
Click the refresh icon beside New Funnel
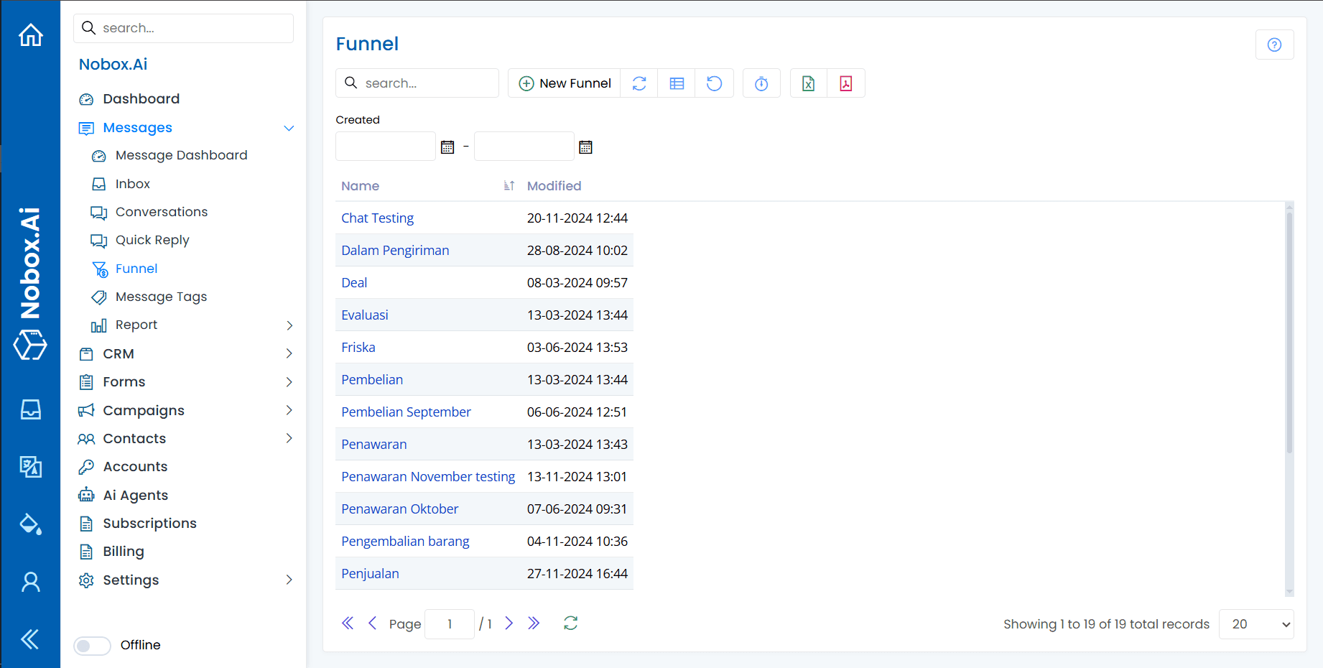[x=639, y=83]
